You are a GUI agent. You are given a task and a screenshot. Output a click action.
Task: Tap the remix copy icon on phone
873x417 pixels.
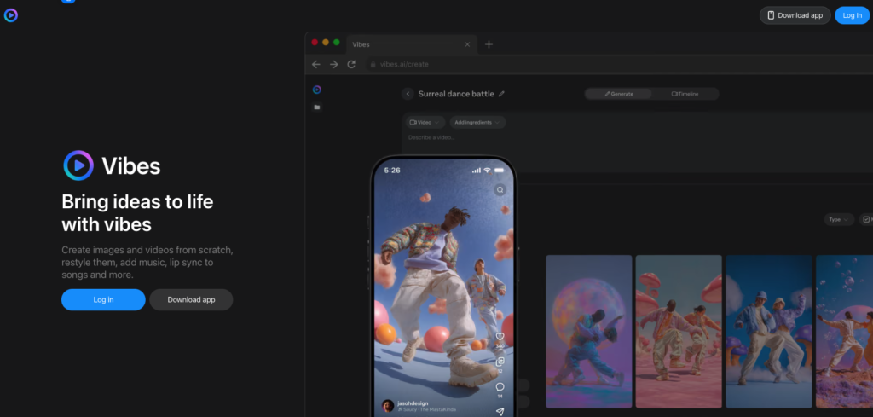[x=500, y=362]
